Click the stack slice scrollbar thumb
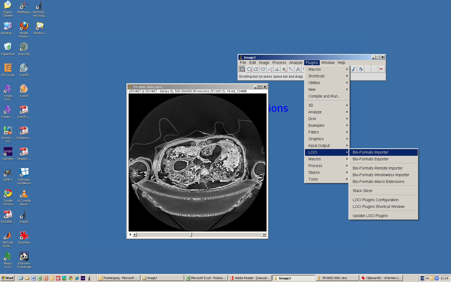The image size is (451, 282). coord(191,235)
